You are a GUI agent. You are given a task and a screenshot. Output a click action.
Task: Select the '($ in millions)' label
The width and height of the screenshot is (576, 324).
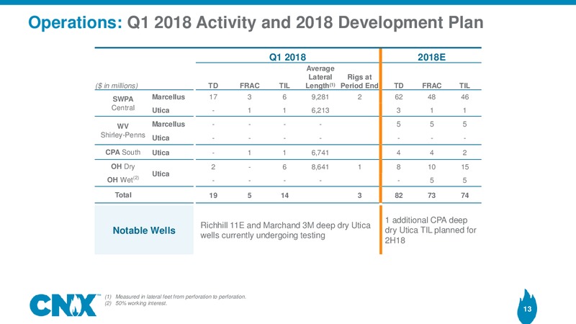coord(117,86)
